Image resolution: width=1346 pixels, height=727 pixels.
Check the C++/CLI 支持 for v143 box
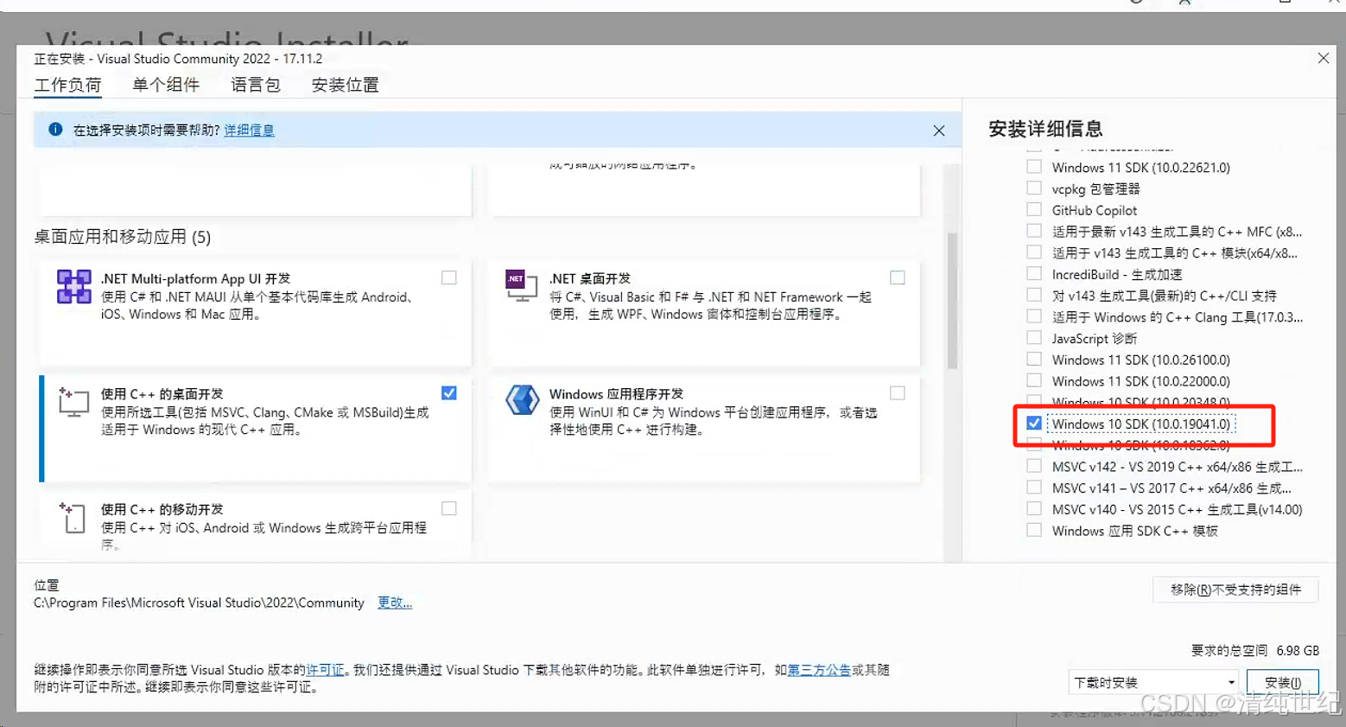click(1034, 295)
